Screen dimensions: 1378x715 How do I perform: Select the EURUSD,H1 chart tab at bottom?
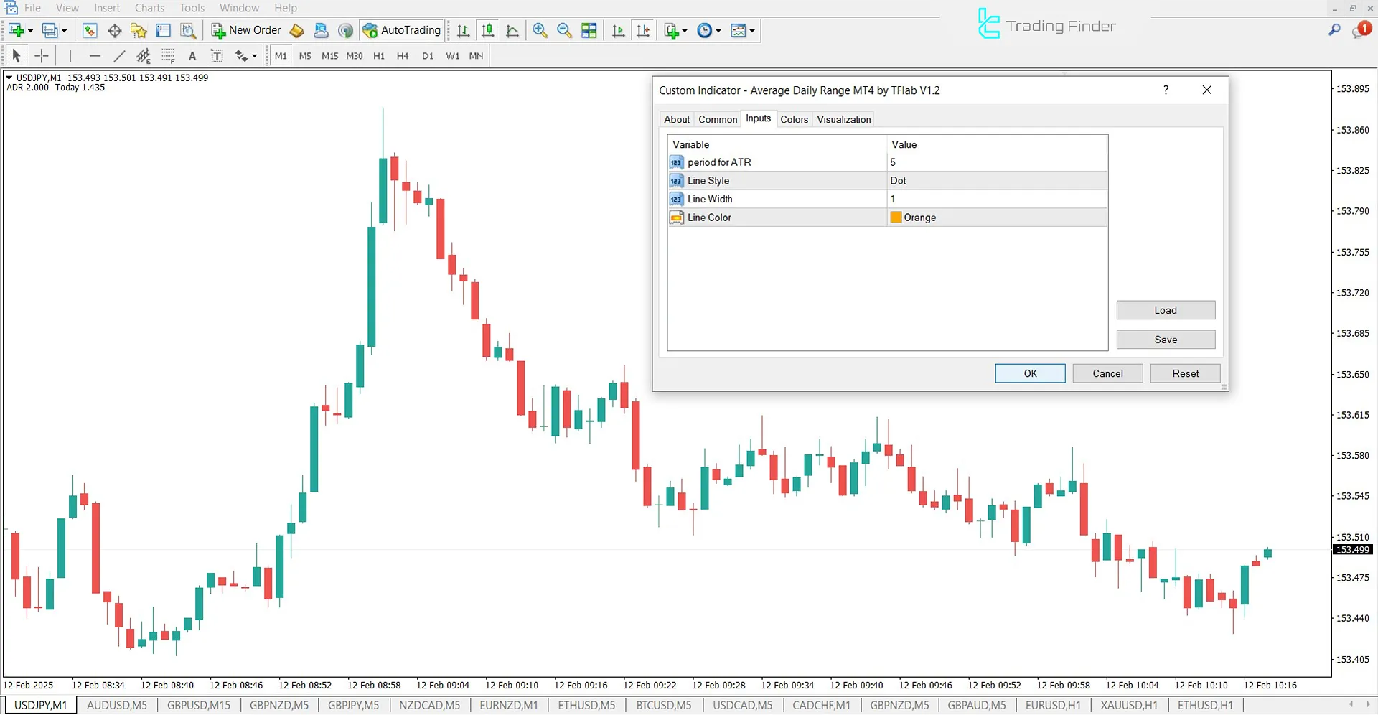tap(1053, 704)
